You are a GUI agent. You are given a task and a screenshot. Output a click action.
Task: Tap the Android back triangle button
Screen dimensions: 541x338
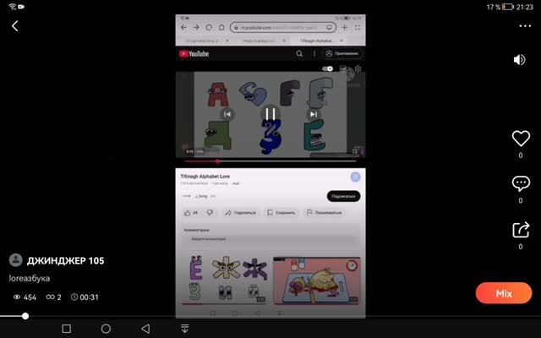(145, 329)
